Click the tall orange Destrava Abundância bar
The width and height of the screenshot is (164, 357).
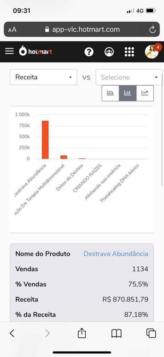45,140
